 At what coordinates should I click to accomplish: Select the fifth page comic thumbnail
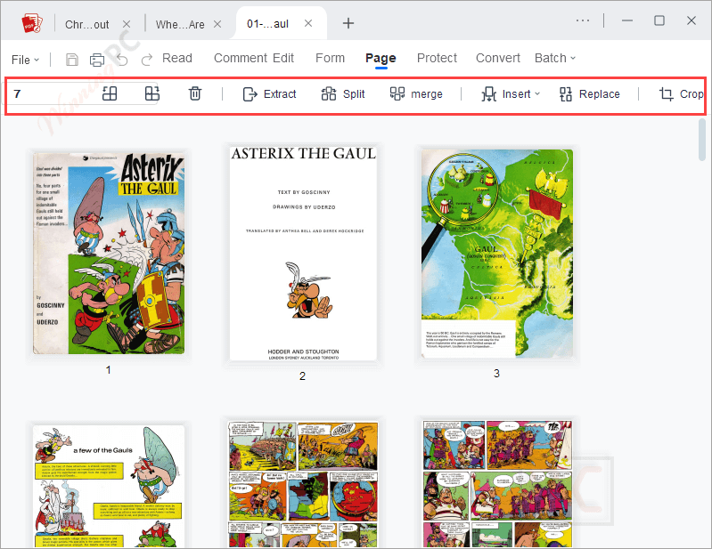[x=303, y=484]
